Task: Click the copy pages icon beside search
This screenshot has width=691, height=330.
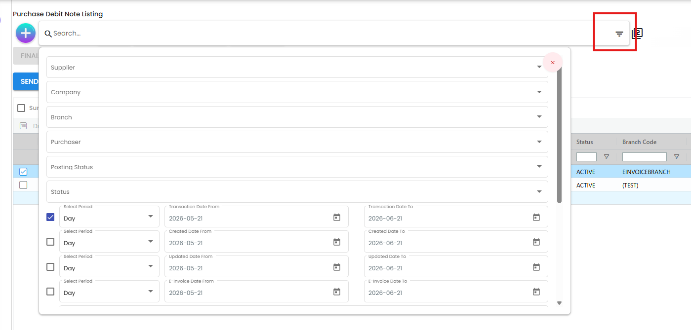Action: coord(637,34)
